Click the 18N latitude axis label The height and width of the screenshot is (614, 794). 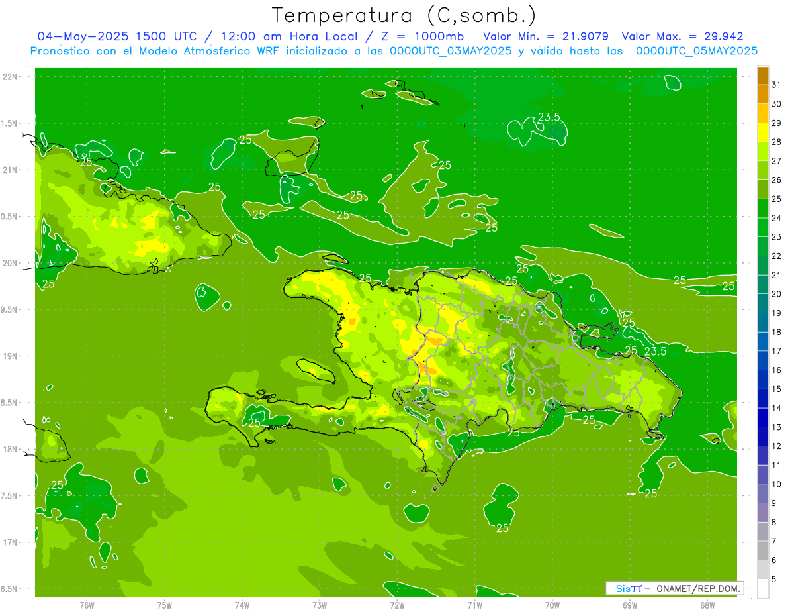click(x=10, y=449)
